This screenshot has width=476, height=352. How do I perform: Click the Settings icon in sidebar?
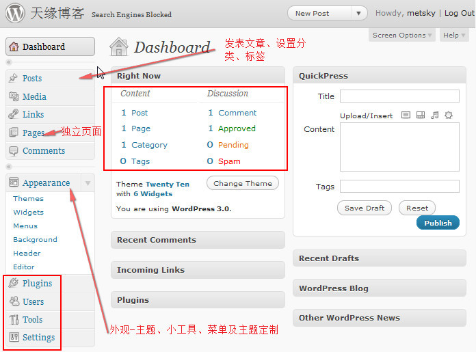(14, 337)
